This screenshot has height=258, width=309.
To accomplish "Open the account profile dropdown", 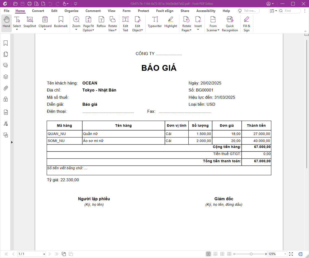I will point(270,4).
